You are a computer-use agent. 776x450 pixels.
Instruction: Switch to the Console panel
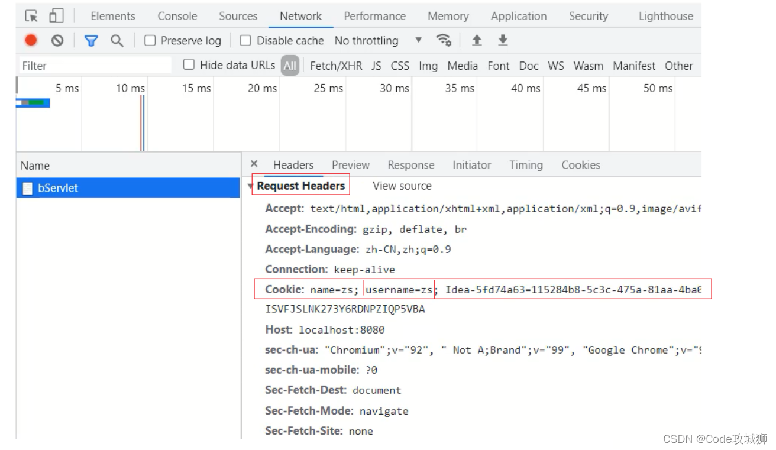(x=177, y=16)
